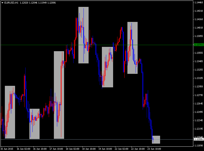
Task: Click the 1.12495 price scale value
Action: point(199,112)
